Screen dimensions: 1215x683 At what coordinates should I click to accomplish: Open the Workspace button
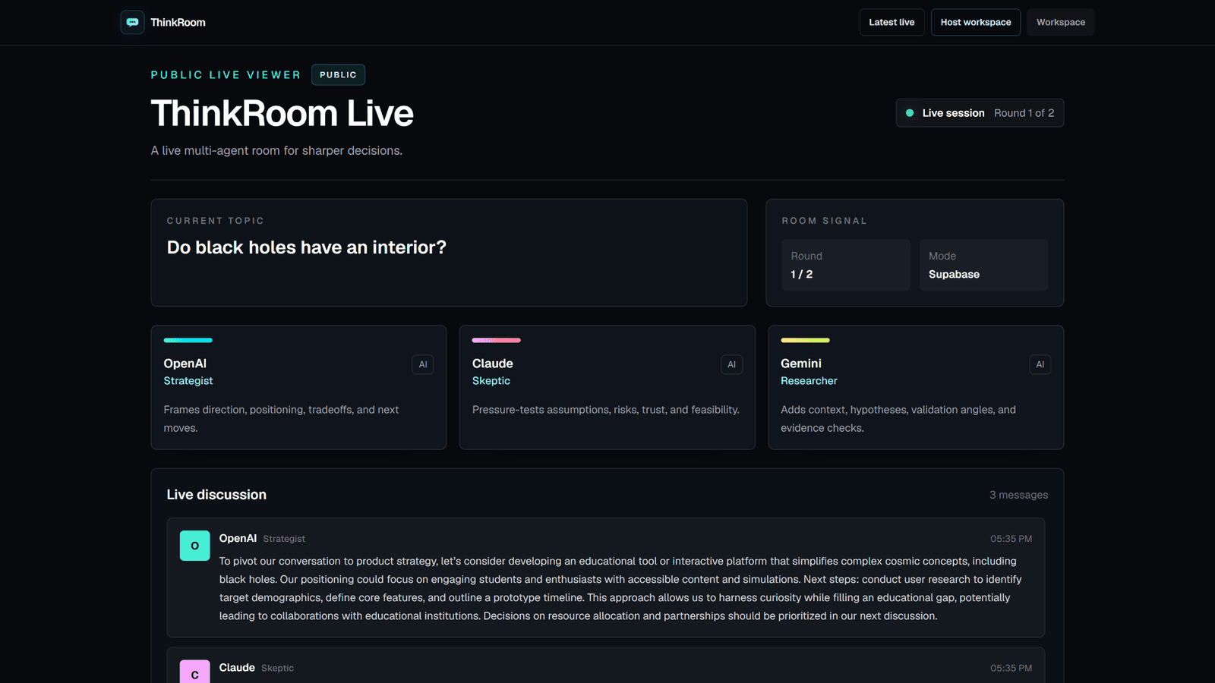(x=1061, y=22)
